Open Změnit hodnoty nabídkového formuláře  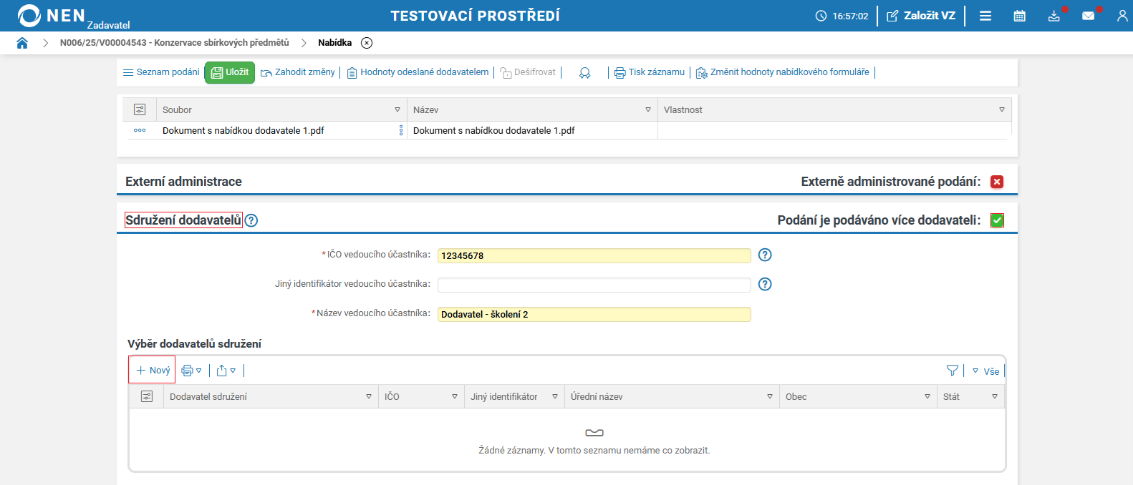coord(783,72)
